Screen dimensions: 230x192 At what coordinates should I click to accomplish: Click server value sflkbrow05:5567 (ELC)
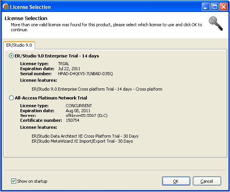(x=86, y=116)
